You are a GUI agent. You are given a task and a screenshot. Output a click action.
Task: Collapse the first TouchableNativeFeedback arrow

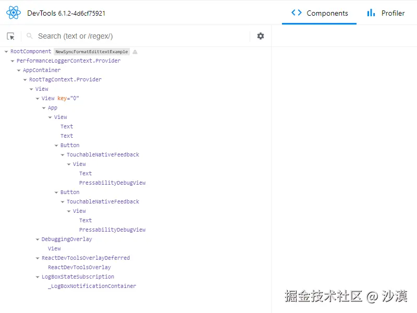[62, 154]
